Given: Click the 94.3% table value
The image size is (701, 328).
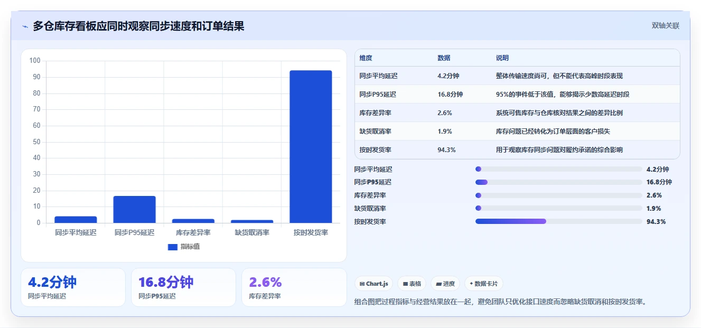Looking at the screenshot, I should point(446,150).
